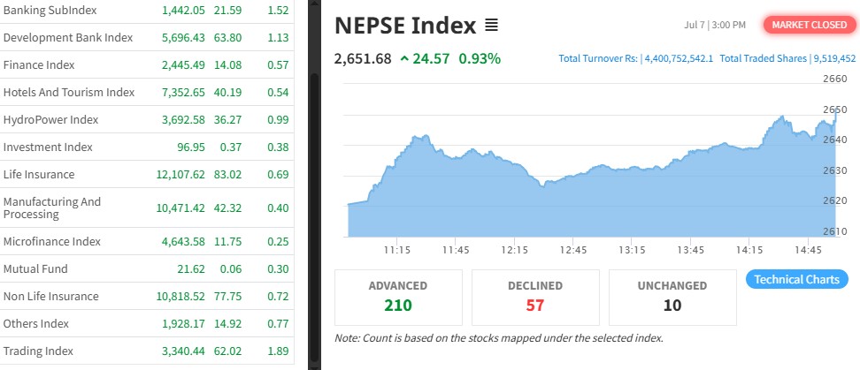Viewport: 860px width, 370px height.
Task: Click the DECLINED 57 count box
Action: click(535, 298)
